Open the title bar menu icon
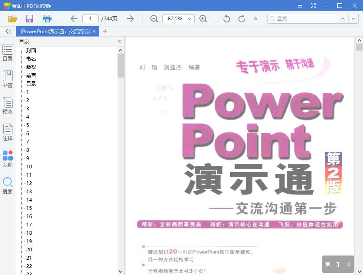The height and width of the screenshot is (275, 363). 300,5
